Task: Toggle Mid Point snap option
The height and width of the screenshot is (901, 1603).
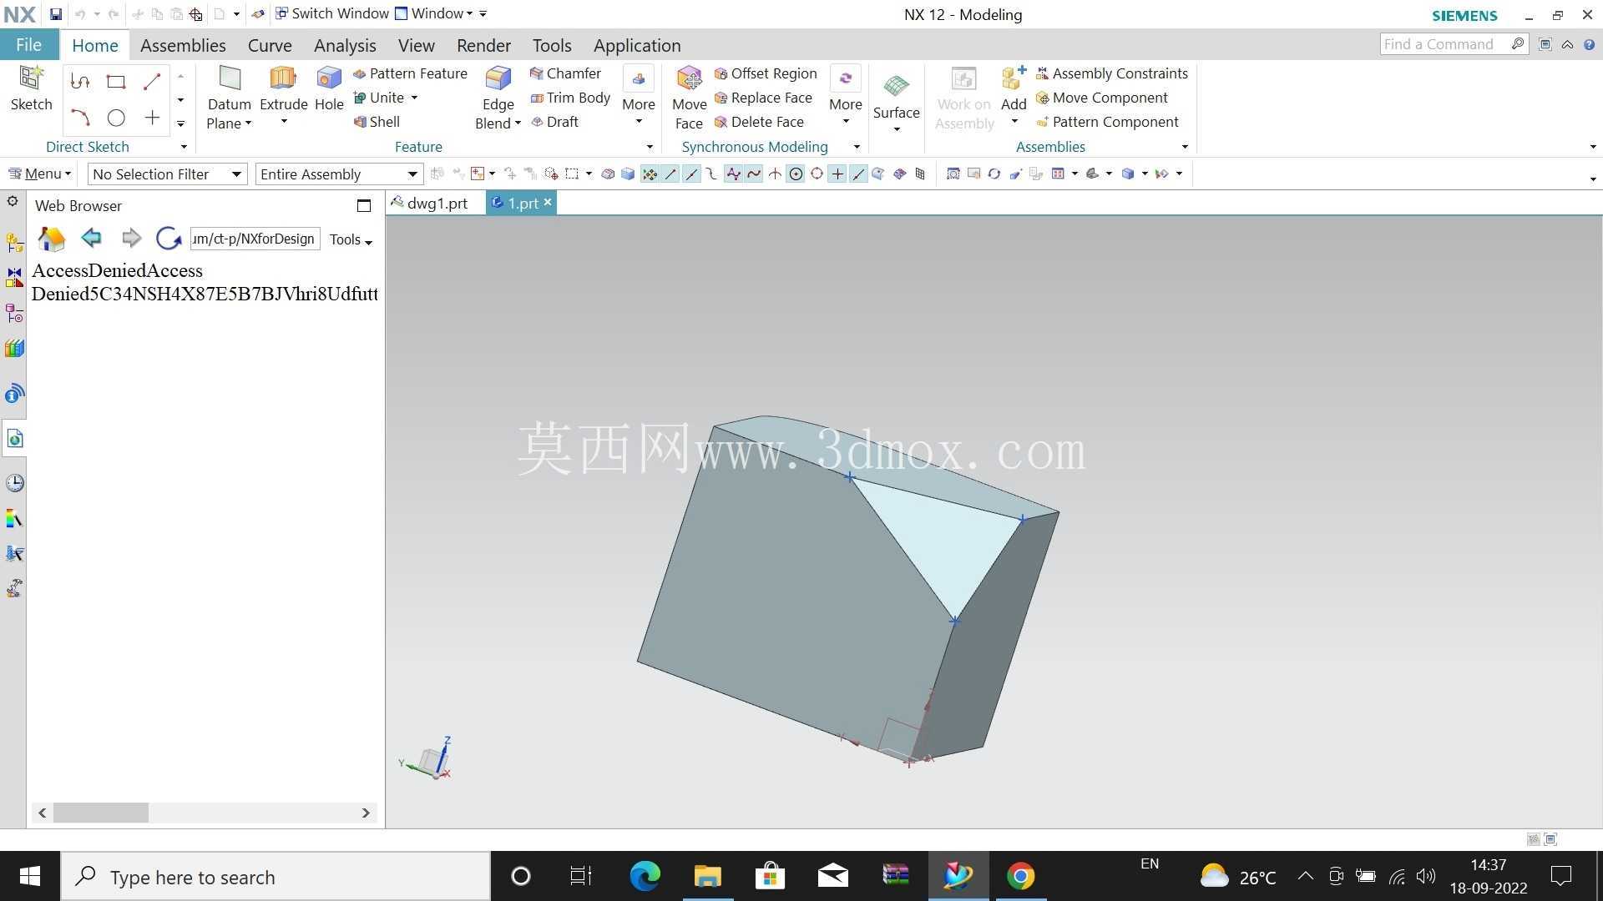Action: click(x=691, y=174)
